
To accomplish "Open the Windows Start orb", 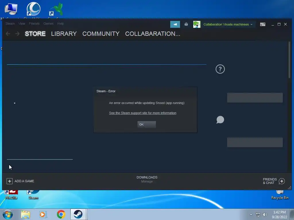I will click(8, 214).
